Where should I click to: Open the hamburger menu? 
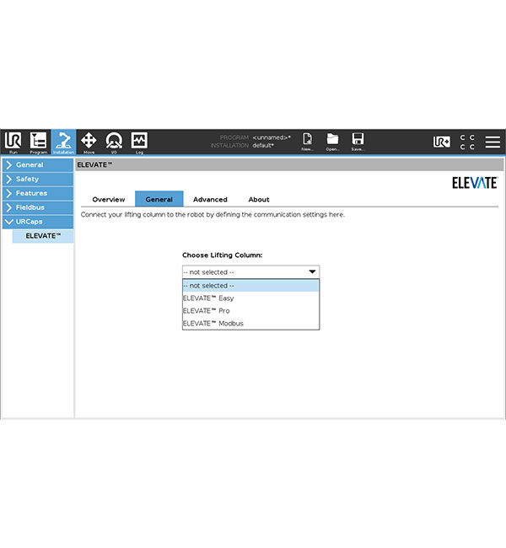[x=493, y=142]
